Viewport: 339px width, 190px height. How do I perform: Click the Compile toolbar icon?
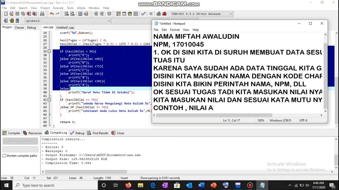coord(118,14)
